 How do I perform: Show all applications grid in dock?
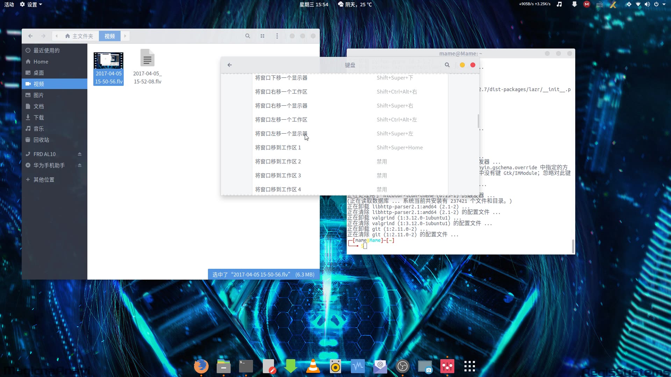469,366
